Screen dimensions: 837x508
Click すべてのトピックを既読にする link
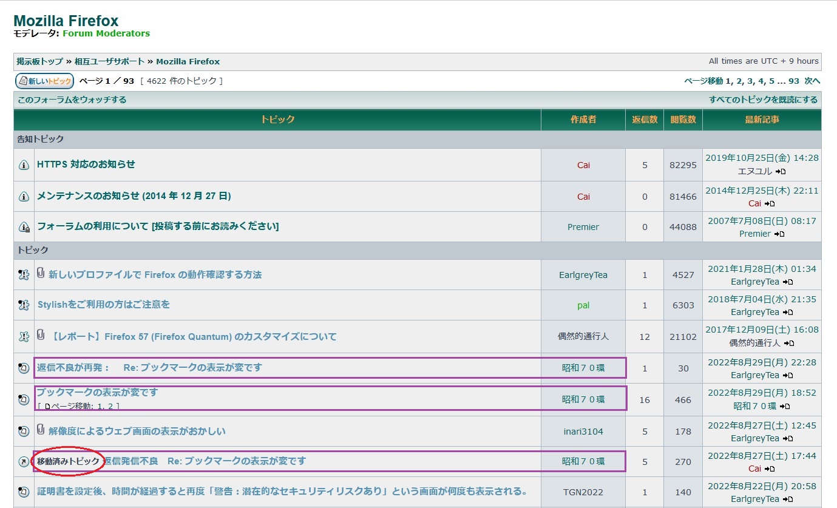coord(764,100)
